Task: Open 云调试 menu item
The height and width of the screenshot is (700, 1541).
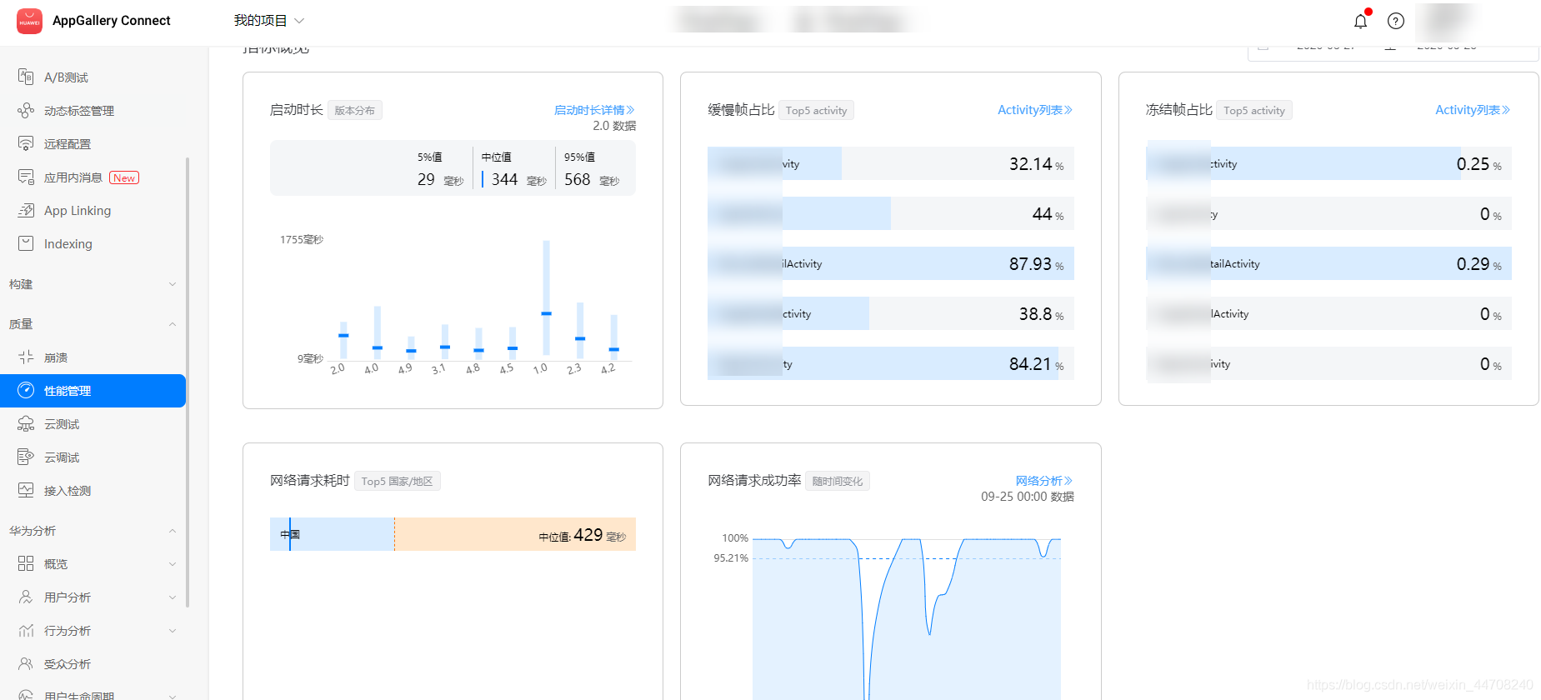Action: [62, 457]
